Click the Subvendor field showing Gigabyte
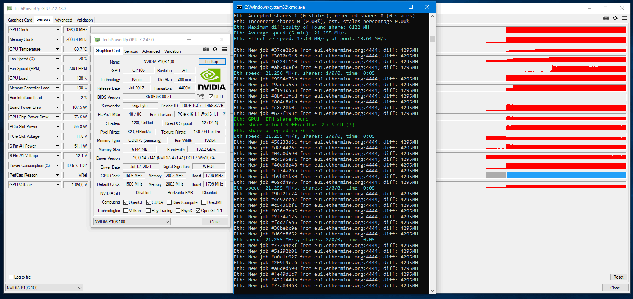This screenshot has height=299, width=633. [140, 106]
